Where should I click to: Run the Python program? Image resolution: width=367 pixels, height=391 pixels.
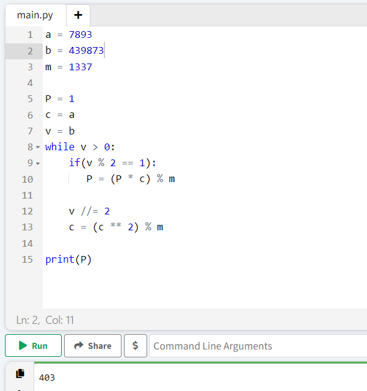(x=33, y=346)
